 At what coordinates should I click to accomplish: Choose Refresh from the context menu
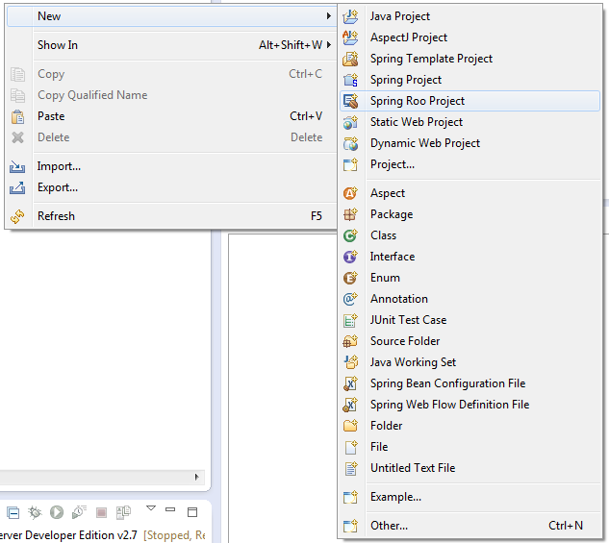tap(171, 216)
